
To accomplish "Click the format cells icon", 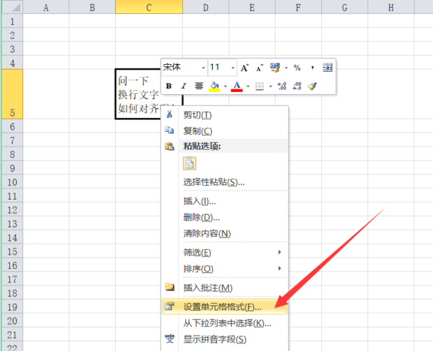I will point(170,306).
